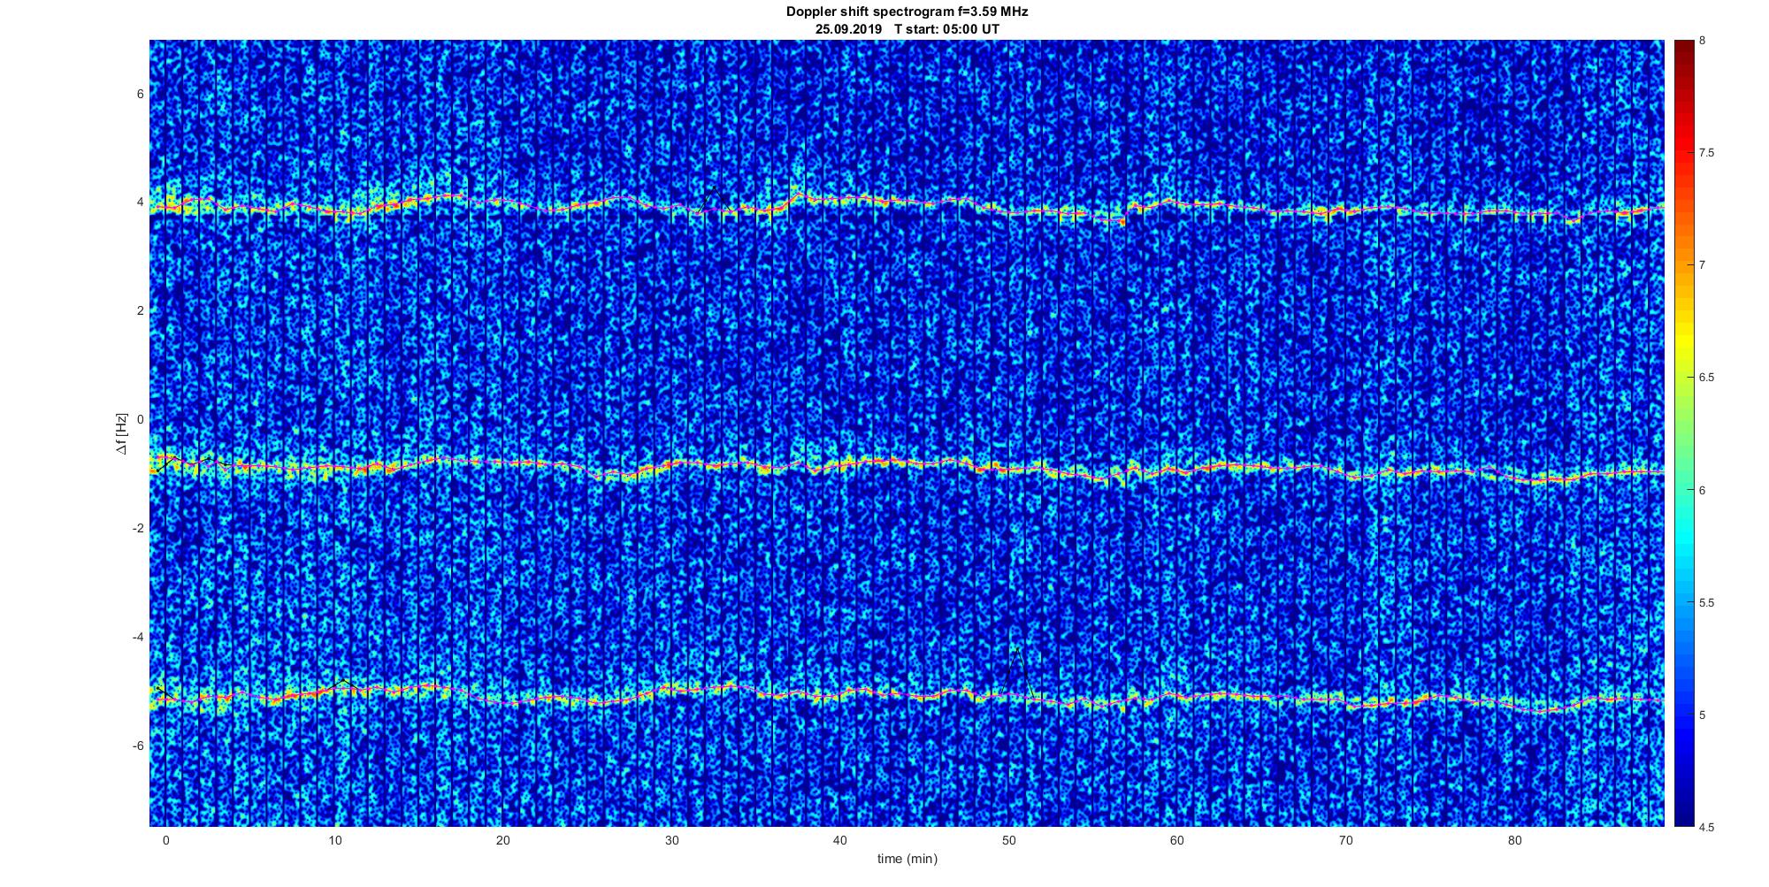The width and height of the screenshot is (1769, 887).
Task: Click y-axis tick label '-4'
Action: pos(137,638)
